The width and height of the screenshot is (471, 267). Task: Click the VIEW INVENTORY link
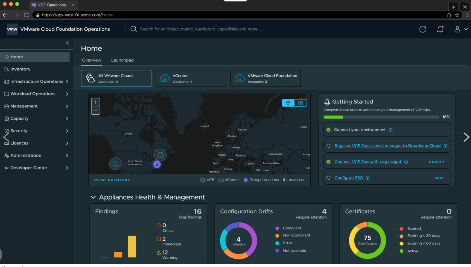[x=112, y=180]
